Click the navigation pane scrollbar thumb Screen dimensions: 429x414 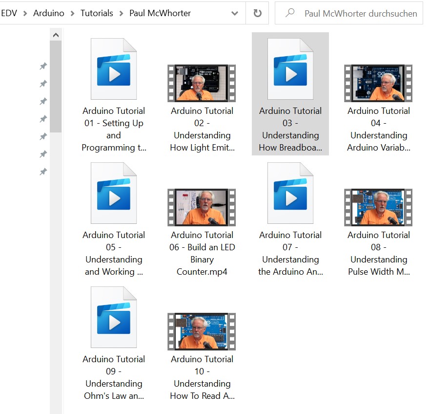pos(56,87)
